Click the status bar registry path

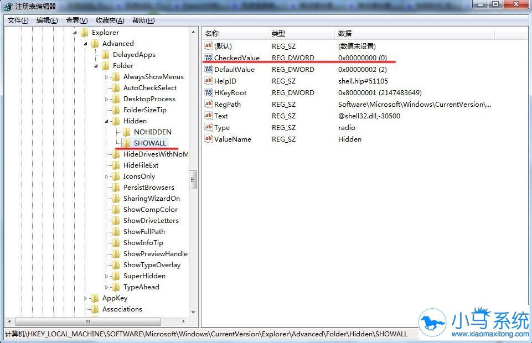pos(206,334)
